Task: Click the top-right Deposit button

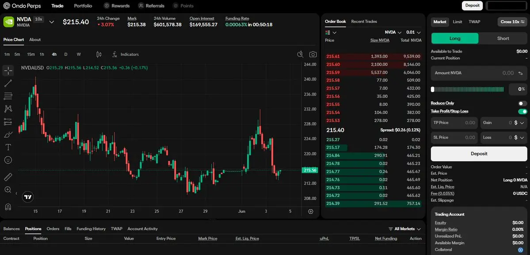Action: 472,5
